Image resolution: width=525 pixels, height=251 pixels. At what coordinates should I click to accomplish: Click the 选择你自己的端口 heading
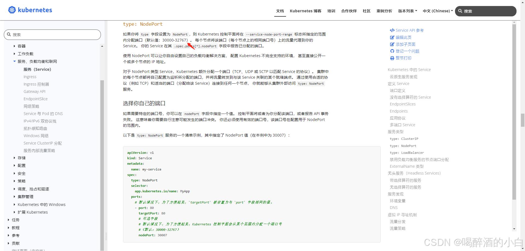click(x=144, y=104)
